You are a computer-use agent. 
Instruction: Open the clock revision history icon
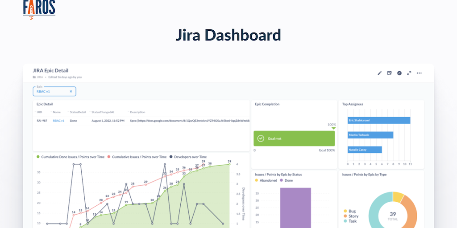399,73
